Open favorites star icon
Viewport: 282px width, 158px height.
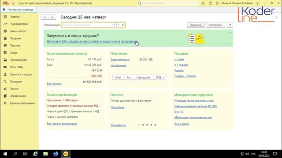[x=217, y=3]
